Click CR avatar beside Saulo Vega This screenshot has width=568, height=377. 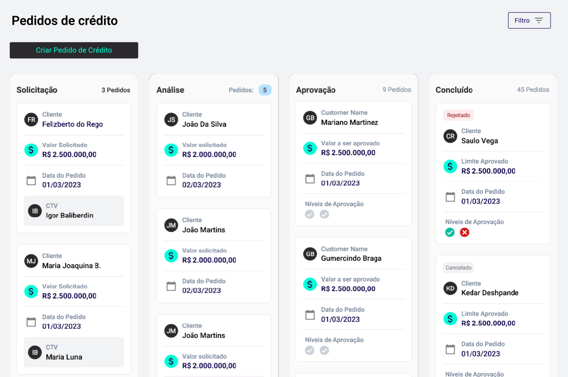tap(450, 136)
